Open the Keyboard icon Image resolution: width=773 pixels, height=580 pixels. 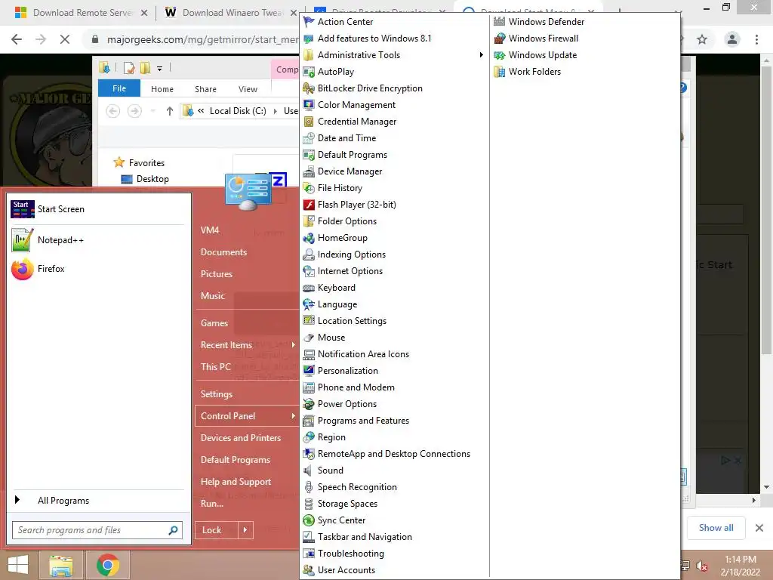pyautogui.click(x=309, y=288)
